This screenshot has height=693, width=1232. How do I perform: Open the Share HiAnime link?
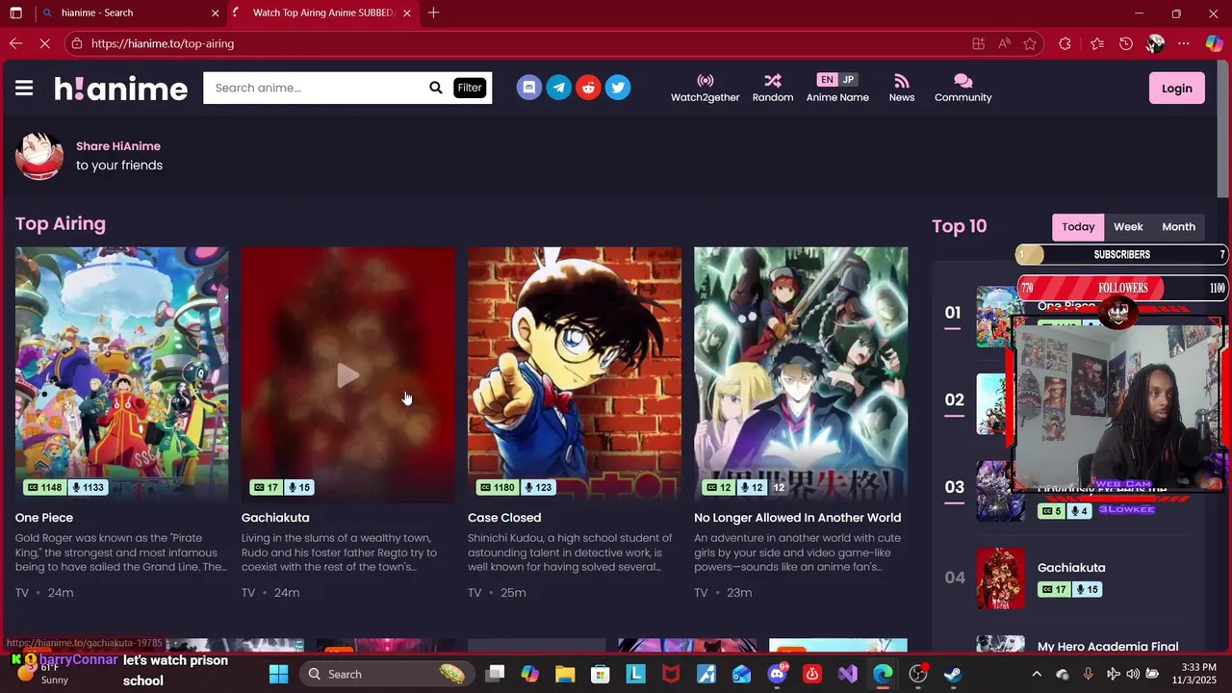coord(118,146)
